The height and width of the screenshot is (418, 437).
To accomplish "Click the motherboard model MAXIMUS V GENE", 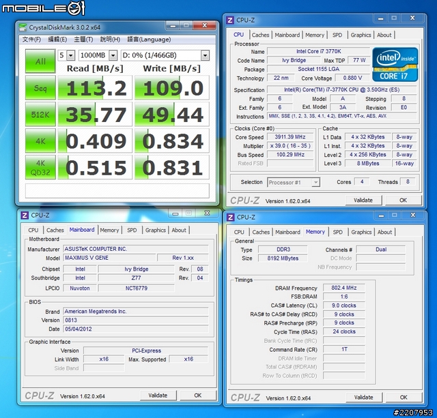I will (x=109, y=258).
